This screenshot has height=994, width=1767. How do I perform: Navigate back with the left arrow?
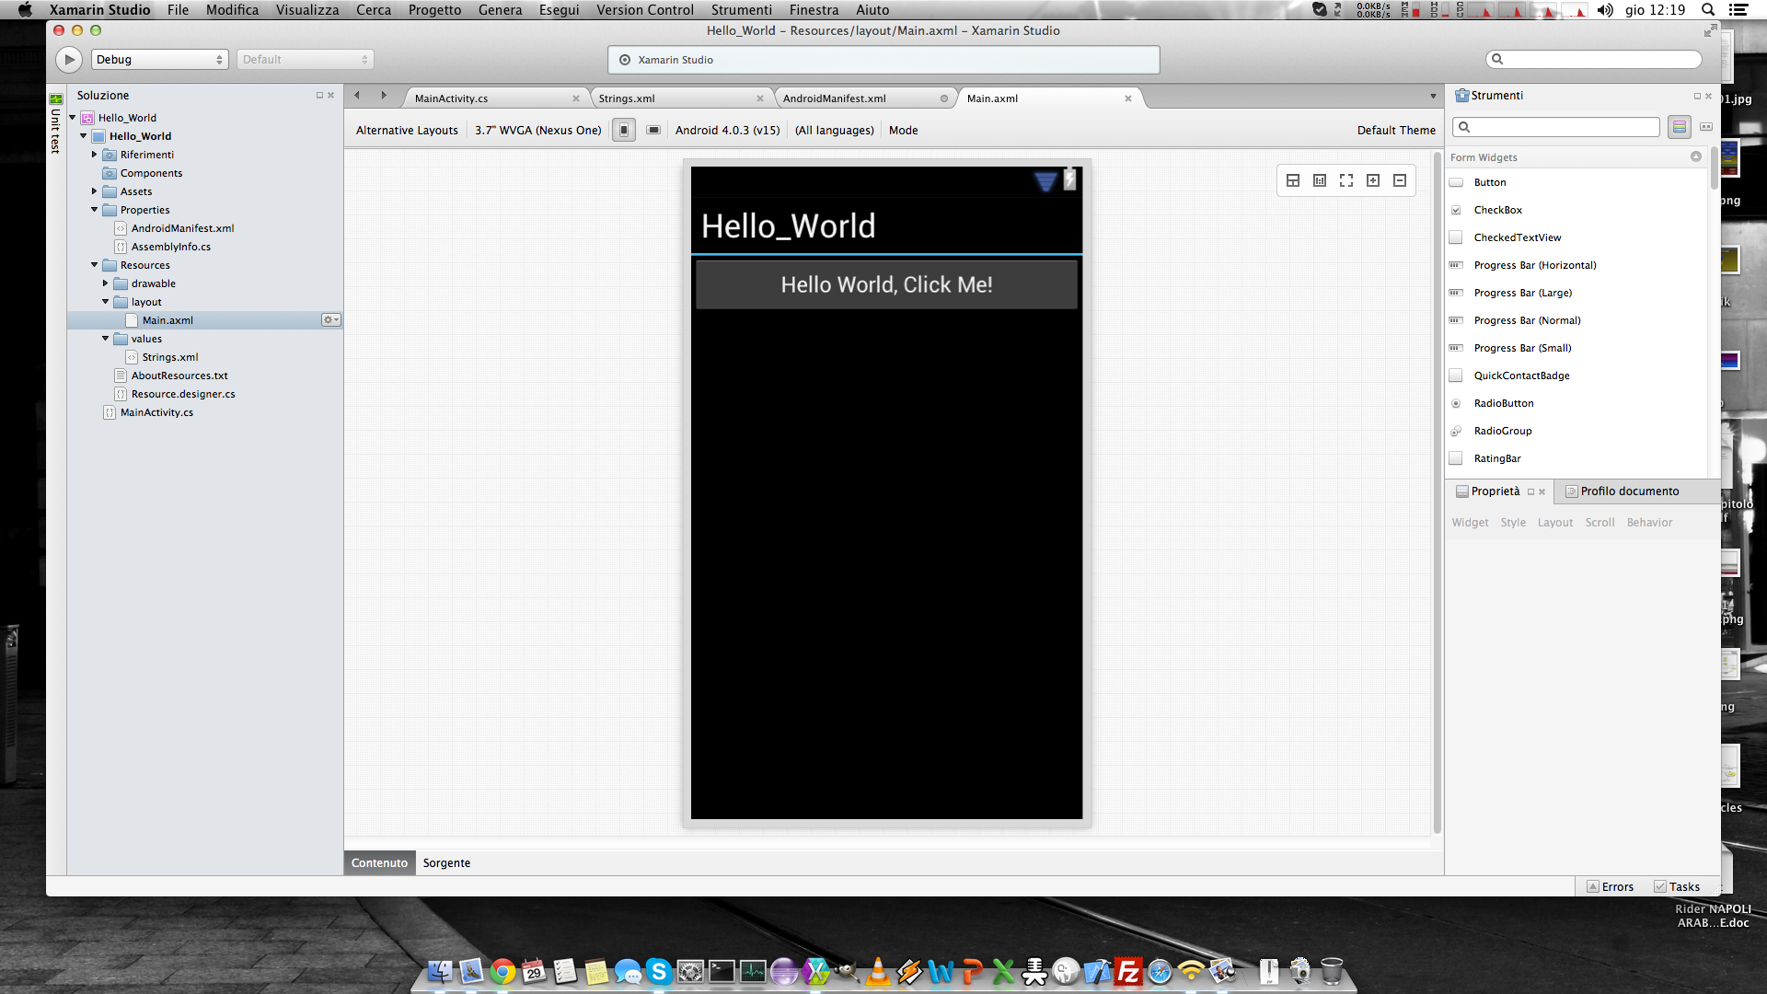[x=357, y=96]
